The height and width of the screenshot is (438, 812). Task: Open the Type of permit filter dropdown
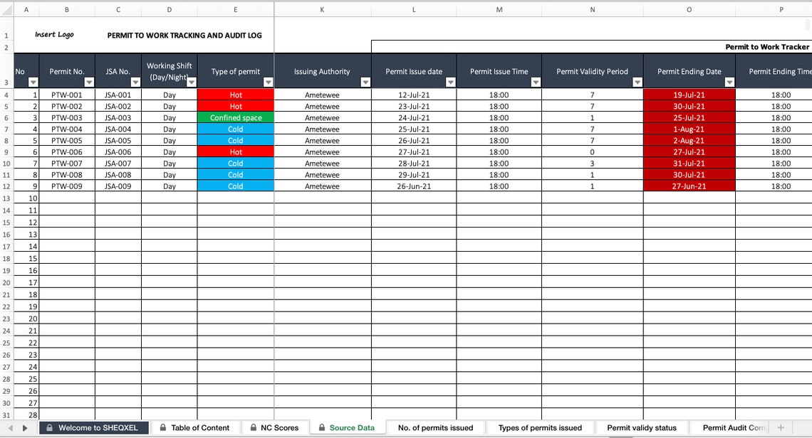267,82
